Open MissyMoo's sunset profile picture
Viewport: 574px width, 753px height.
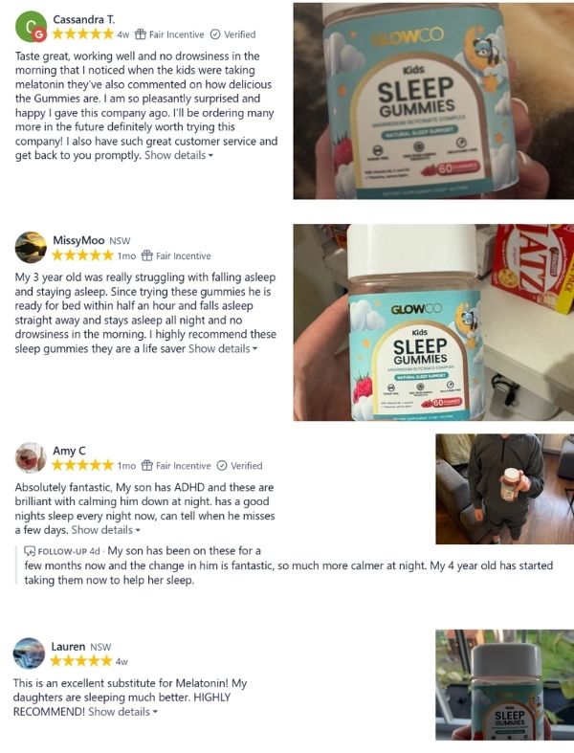31,248
